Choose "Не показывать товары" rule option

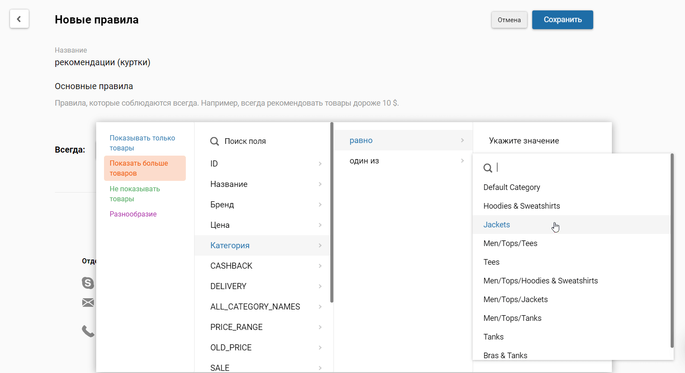point(135,194)
